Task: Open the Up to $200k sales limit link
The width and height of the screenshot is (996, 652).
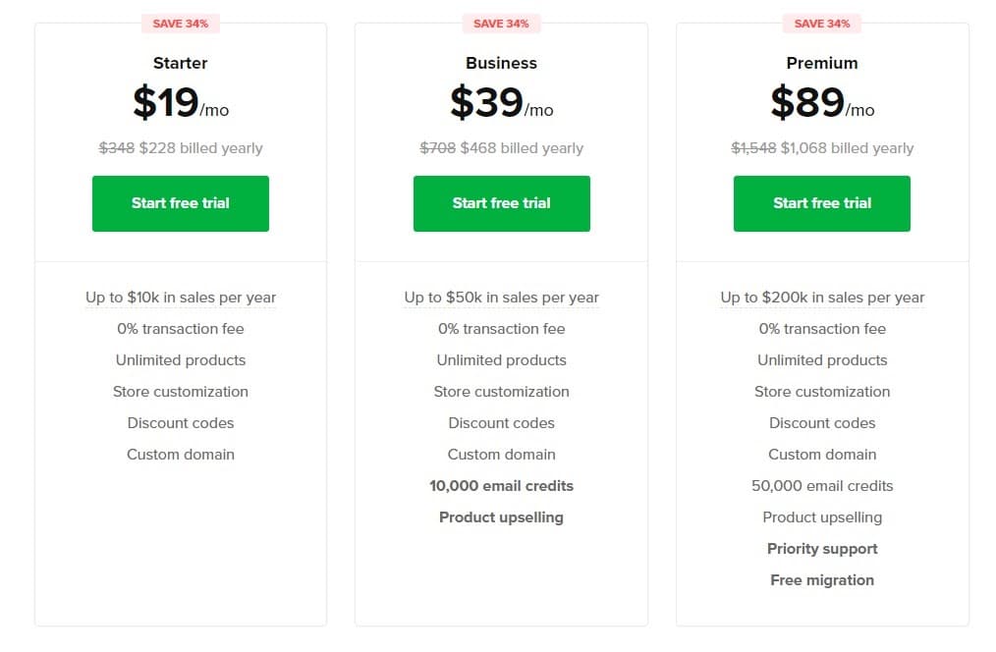Action: pos(822,297)
